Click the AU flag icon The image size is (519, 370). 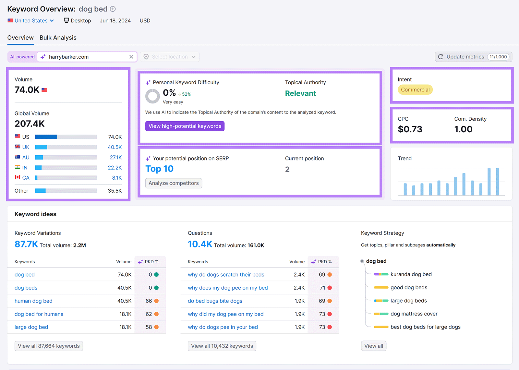[x=18, y=157]
